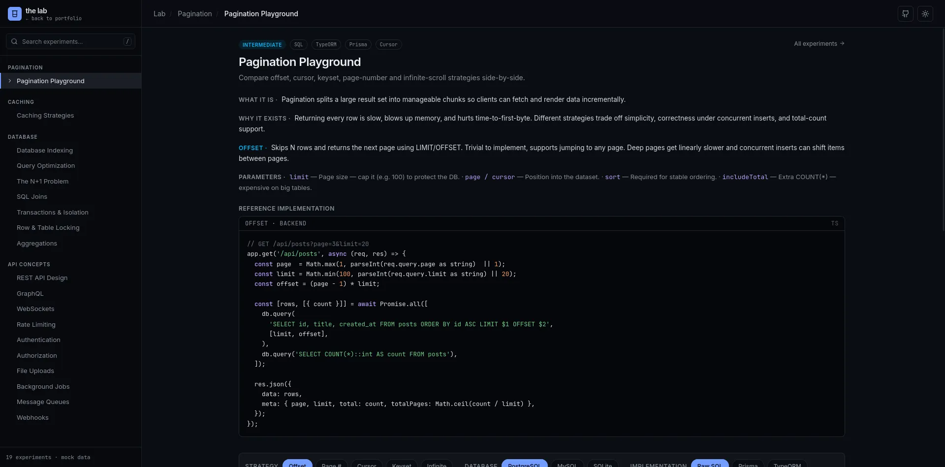The image size is (945, 467).
Task: Click the slash shortcut key badge
Action: coord(127,41)
